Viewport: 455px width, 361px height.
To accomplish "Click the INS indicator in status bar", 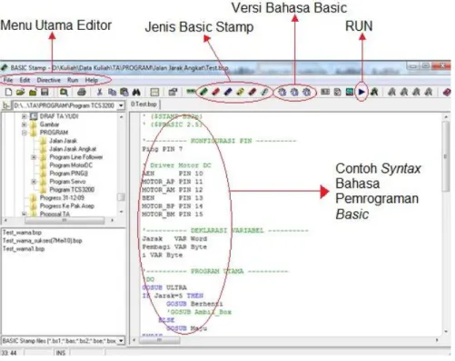I will pyautogui.click(x=61, y=353).
